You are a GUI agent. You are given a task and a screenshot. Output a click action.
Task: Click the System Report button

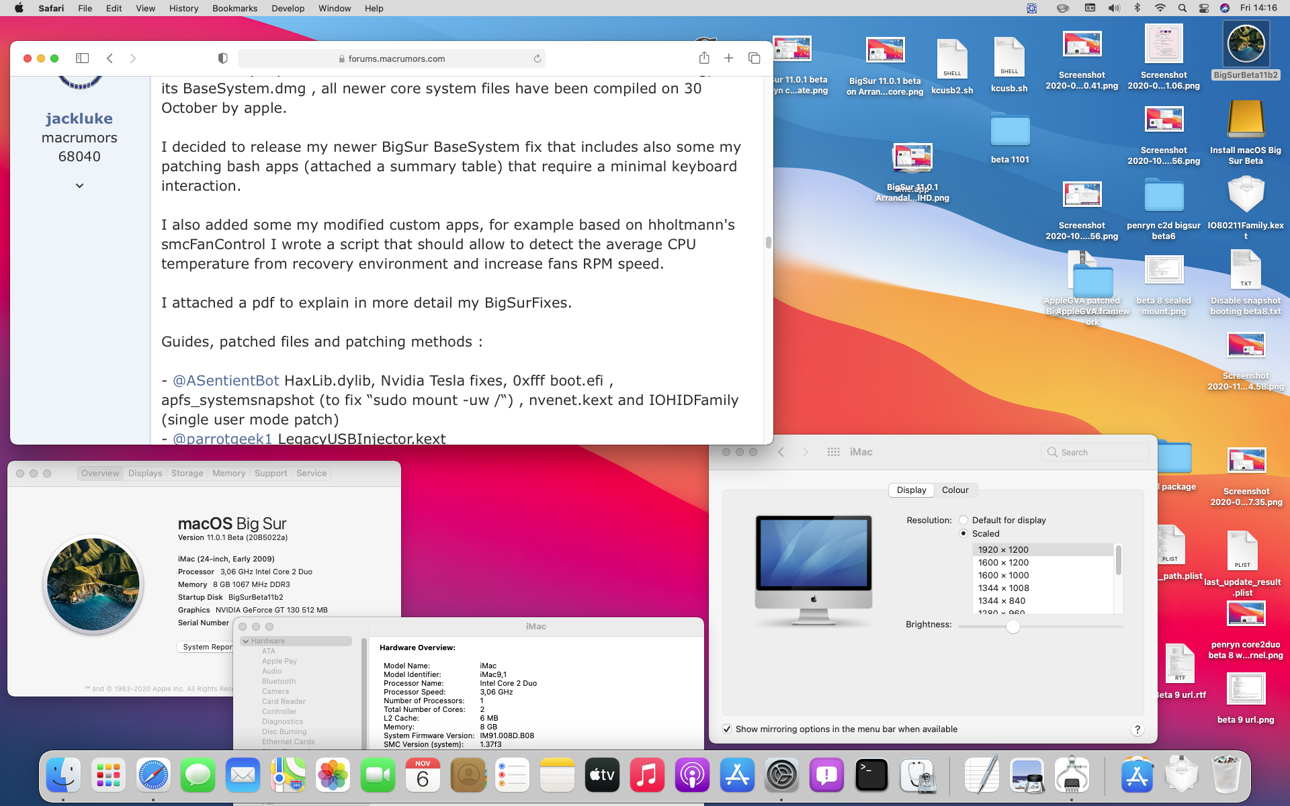click(206, 647)
